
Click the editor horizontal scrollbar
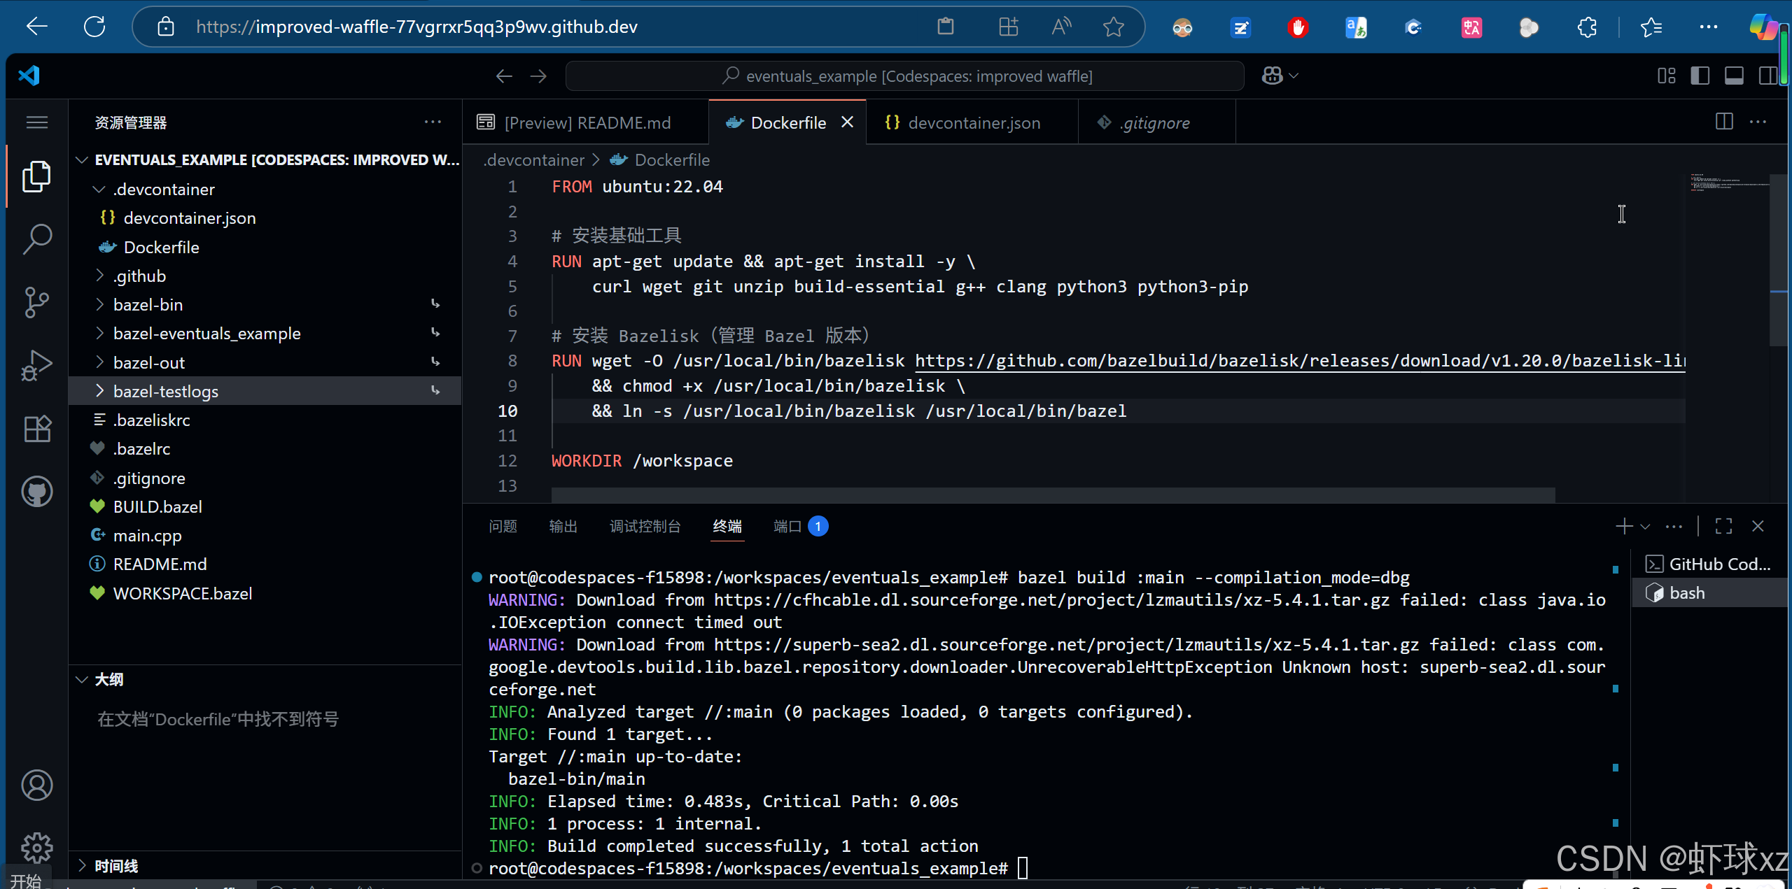click(1053, 495)
